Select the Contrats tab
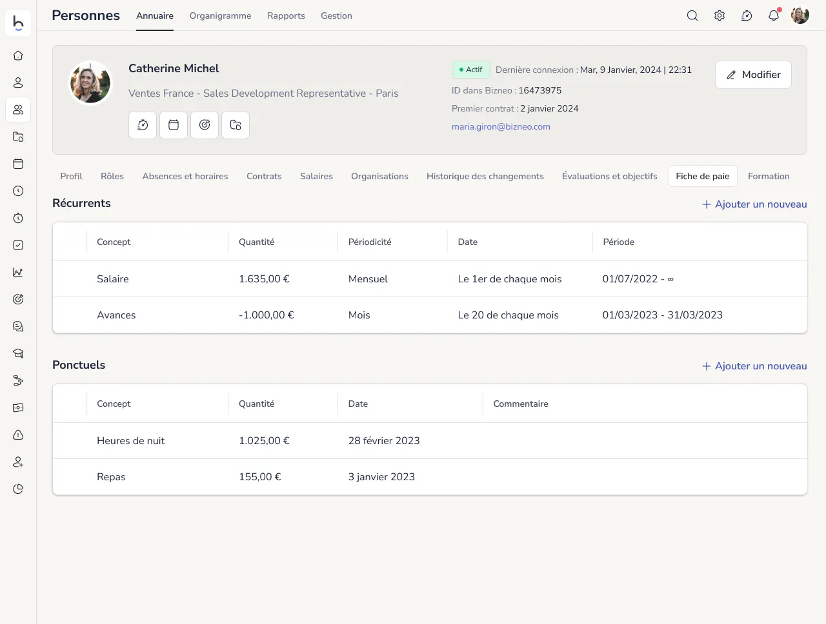 (x=264, y=176)
